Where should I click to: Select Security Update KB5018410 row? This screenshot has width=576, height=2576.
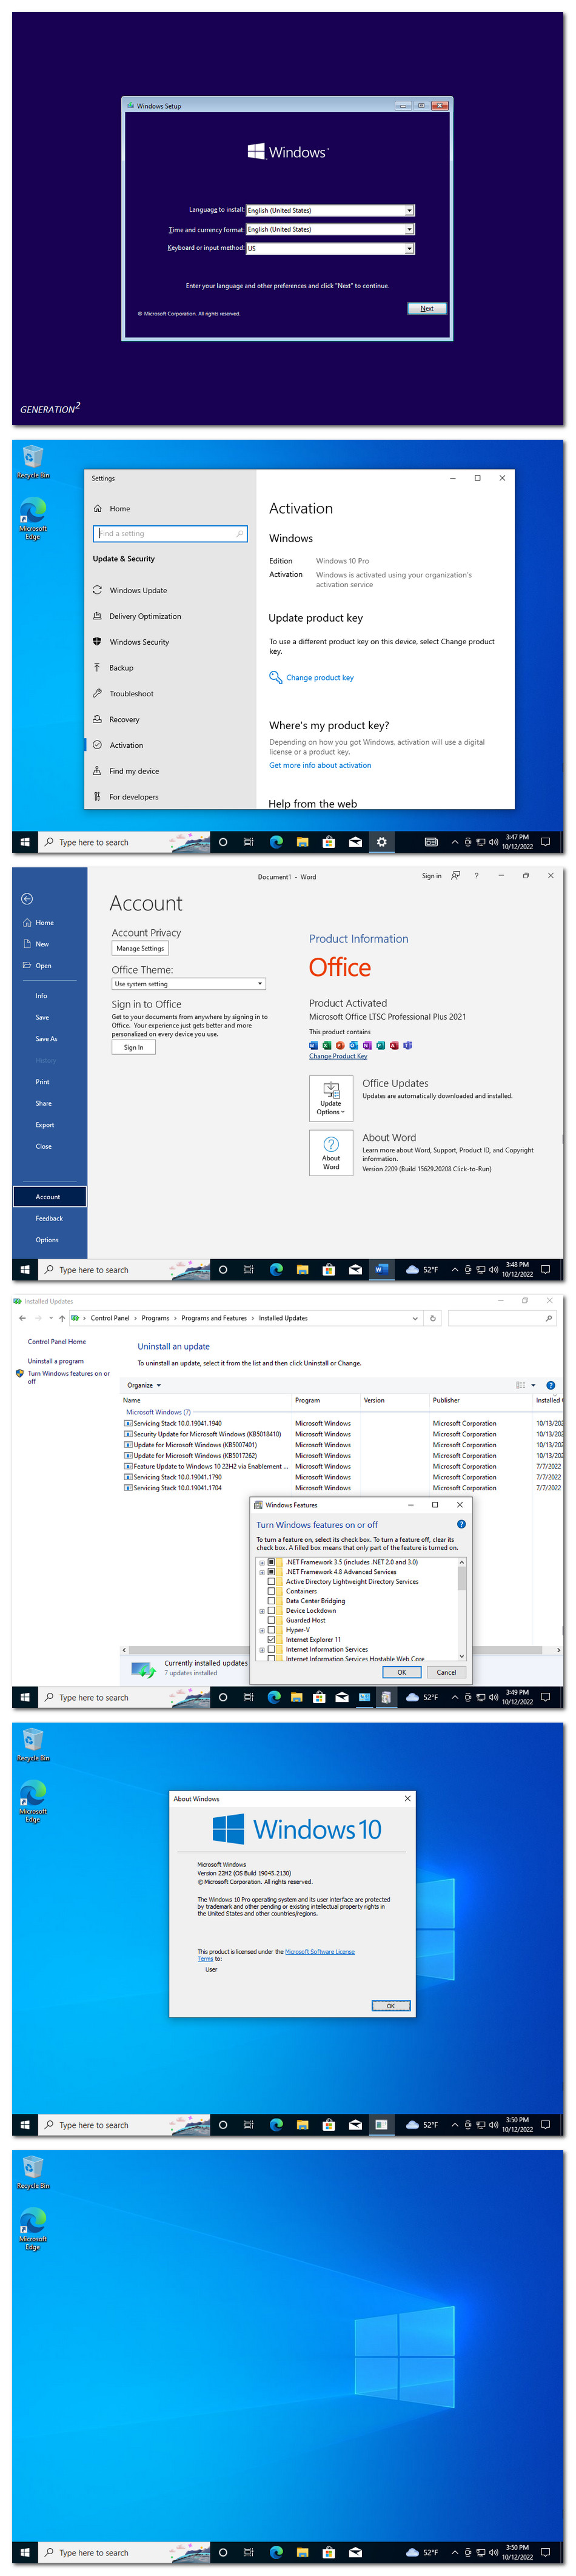[x=340, y=1433]
